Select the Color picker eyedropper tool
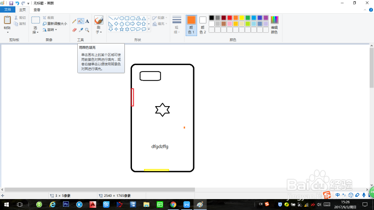This screenshot has width=374, height=210. [x=81, y=30]
